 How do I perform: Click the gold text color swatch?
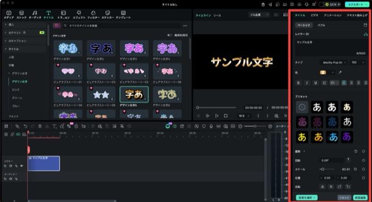(x=323, y=72)
